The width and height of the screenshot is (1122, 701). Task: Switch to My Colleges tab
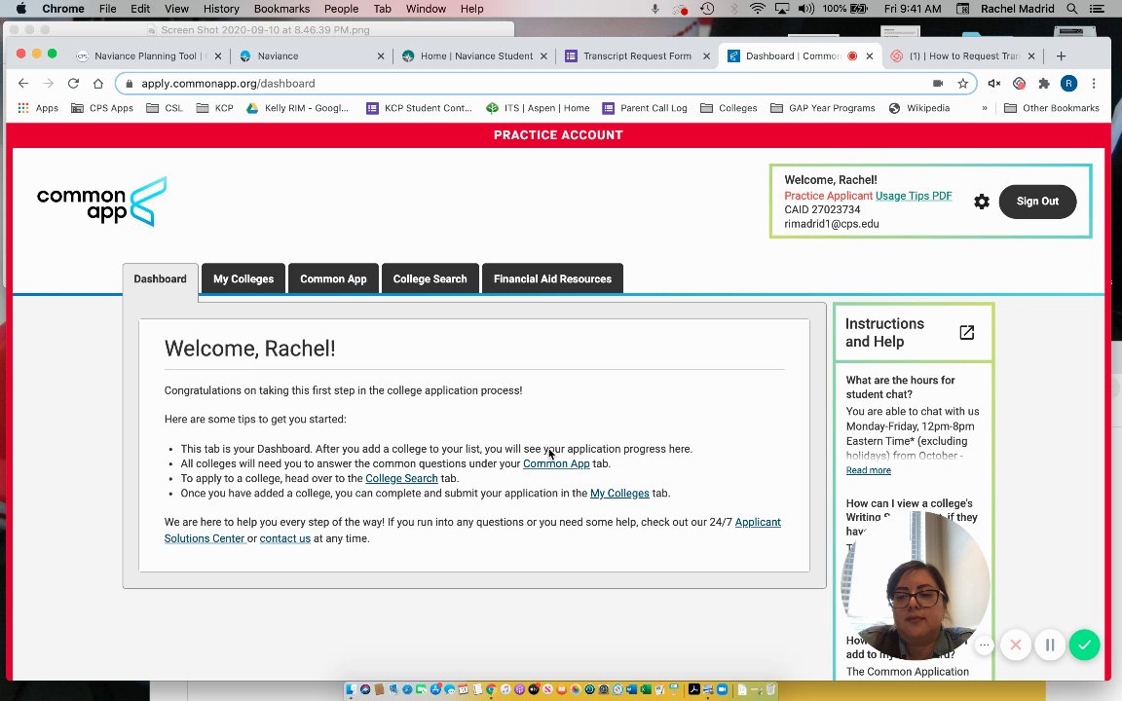coord(243,279)
